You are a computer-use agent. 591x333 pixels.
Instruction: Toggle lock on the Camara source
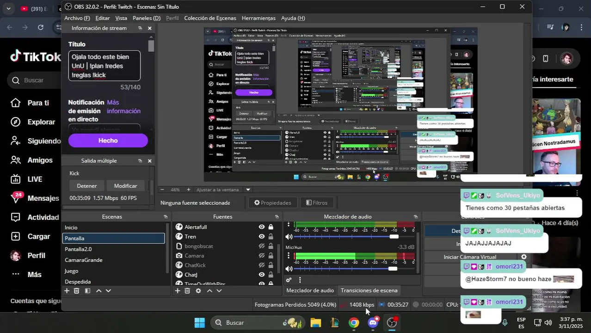271,256
